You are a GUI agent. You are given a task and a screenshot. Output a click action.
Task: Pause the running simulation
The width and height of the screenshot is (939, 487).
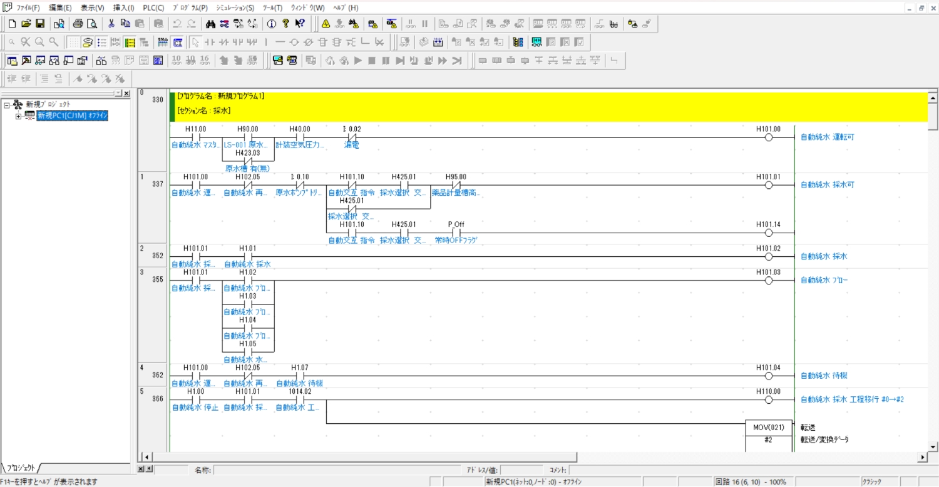pos(387,61)
